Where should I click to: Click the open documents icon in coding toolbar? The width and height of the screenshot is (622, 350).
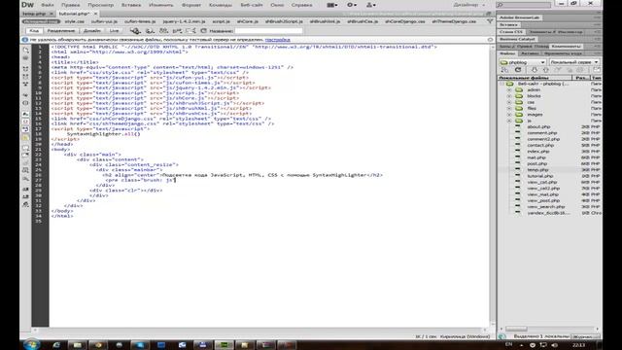[x=26, y=50]
